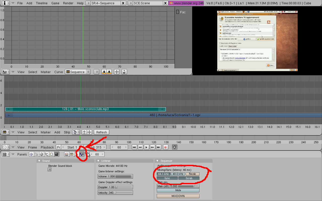Toggle the audio speaker icon in timeline
Screen dimensions: 322x201
click(175, 147)
